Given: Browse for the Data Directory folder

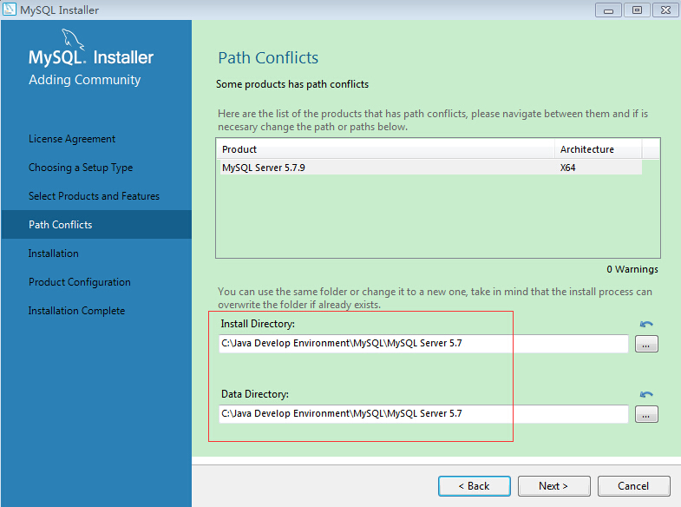Looking at the screenshot, I should click(x=646, y=414).
